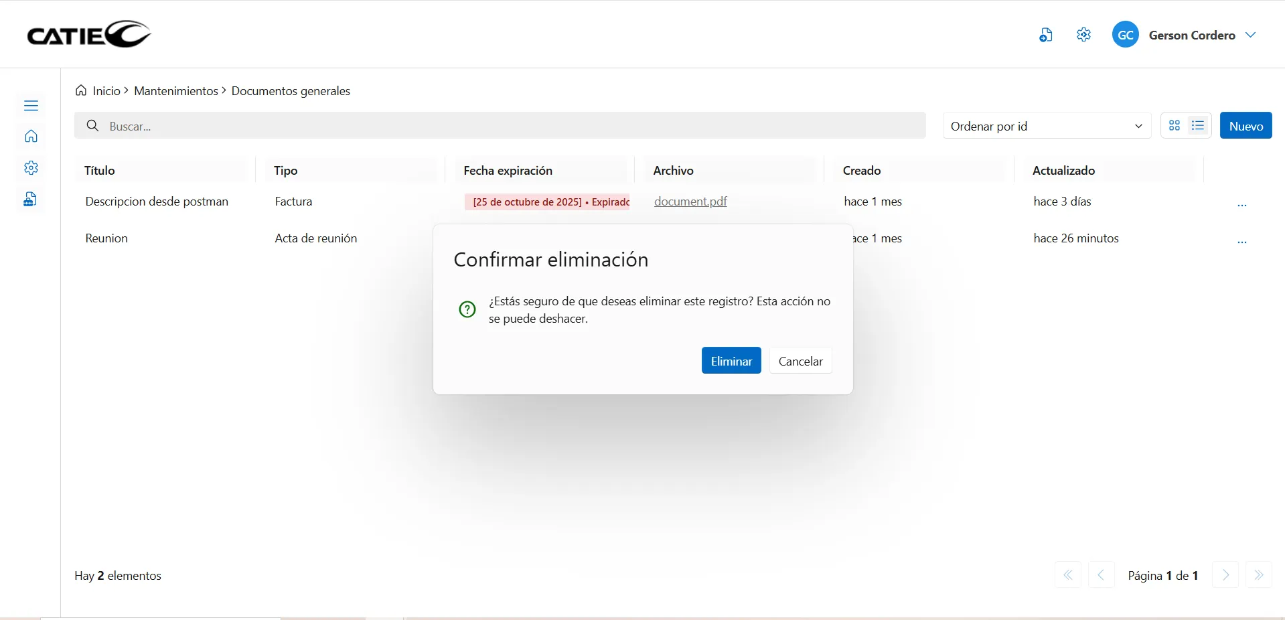The width and height of the screenshot is (1285, 620).
Task: Go to 'Inicio' in the breadcrumb
Action: [106, 91]
